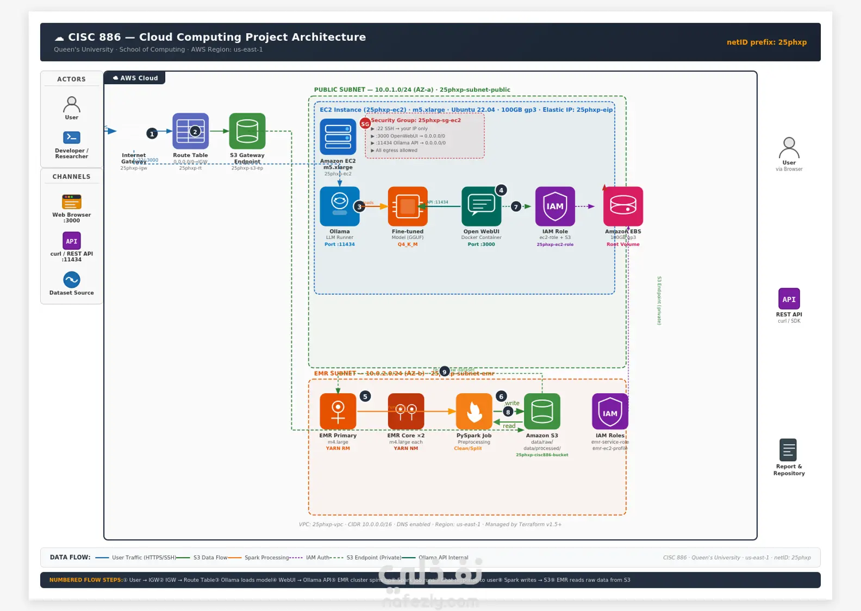This screenshot has width=861, height=611.
Task: Click the 'Internet Gateway' label
Action: pyautogui.click(x=134, y=159)
